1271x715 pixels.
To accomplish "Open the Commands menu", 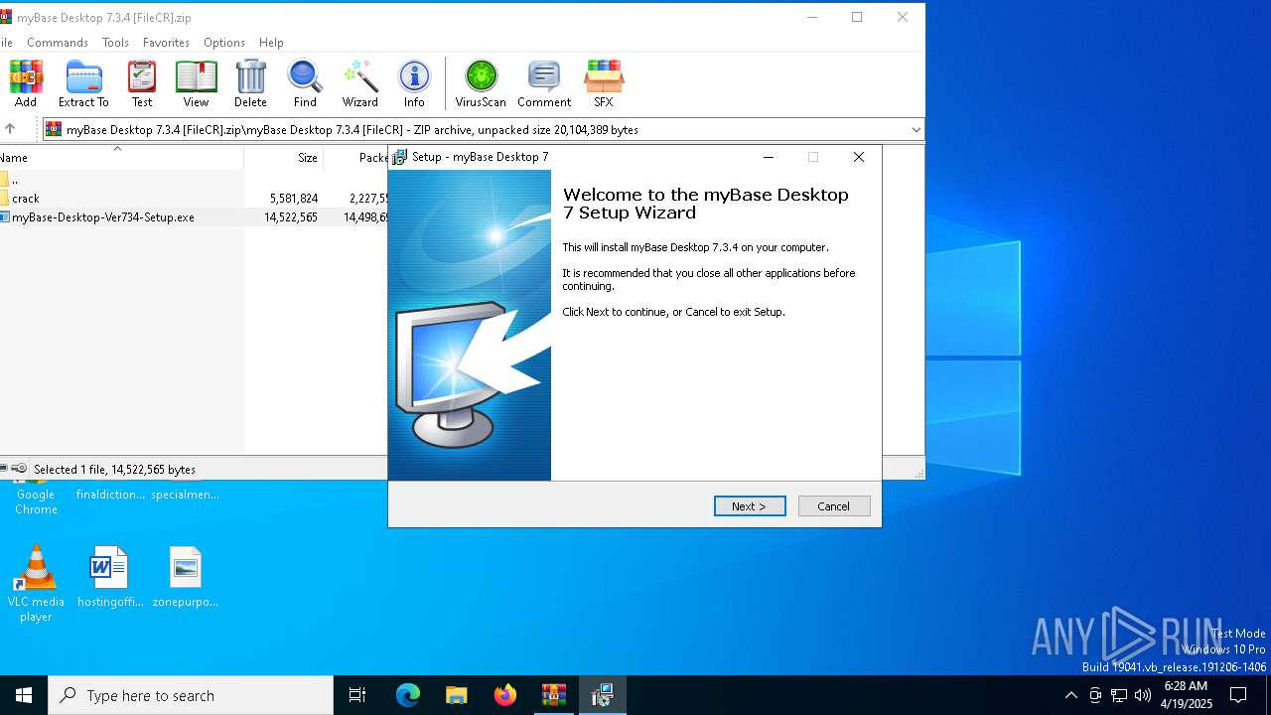I will [58, 43].
